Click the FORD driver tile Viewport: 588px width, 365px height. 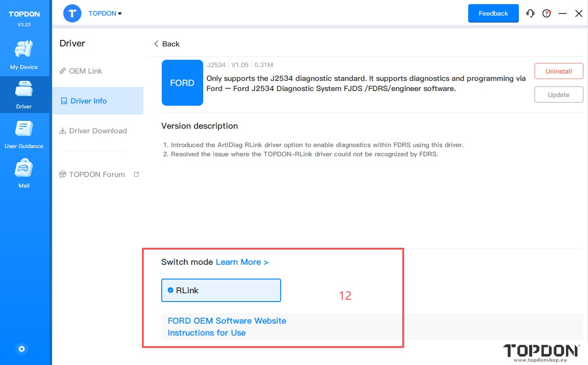point(182,83)
